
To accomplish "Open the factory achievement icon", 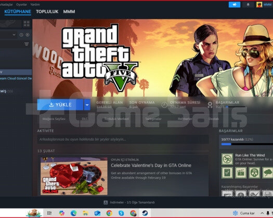I will 241,173.
